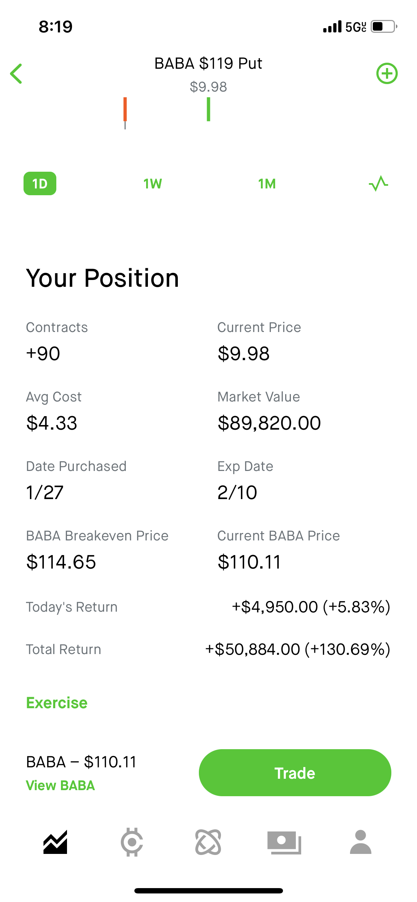Open the profile person tab icon
The height and width of the screenshot is (902, 417).
361,842
